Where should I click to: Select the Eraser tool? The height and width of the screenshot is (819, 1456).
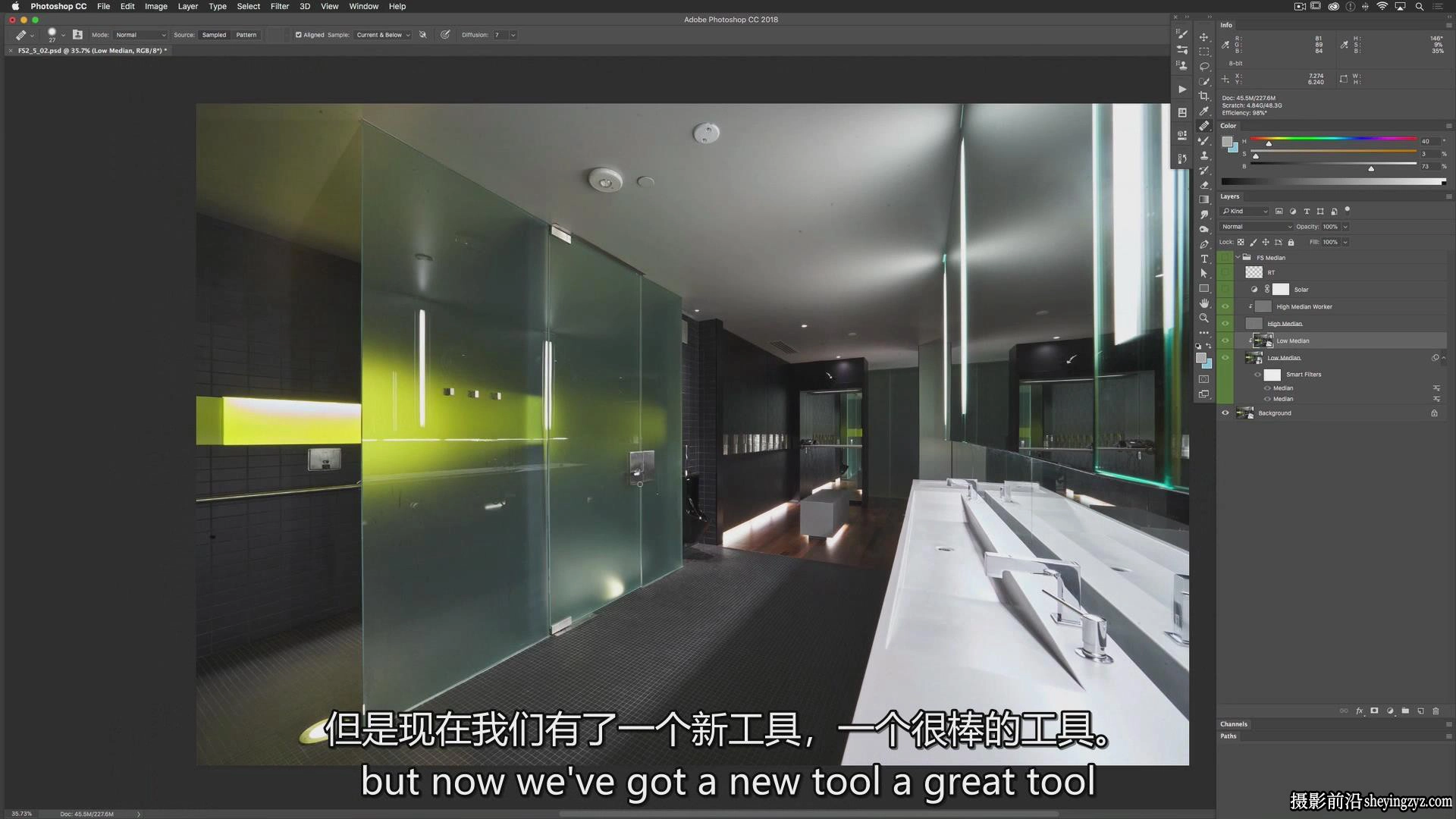pyautogui.click(x=1203, y=185)
